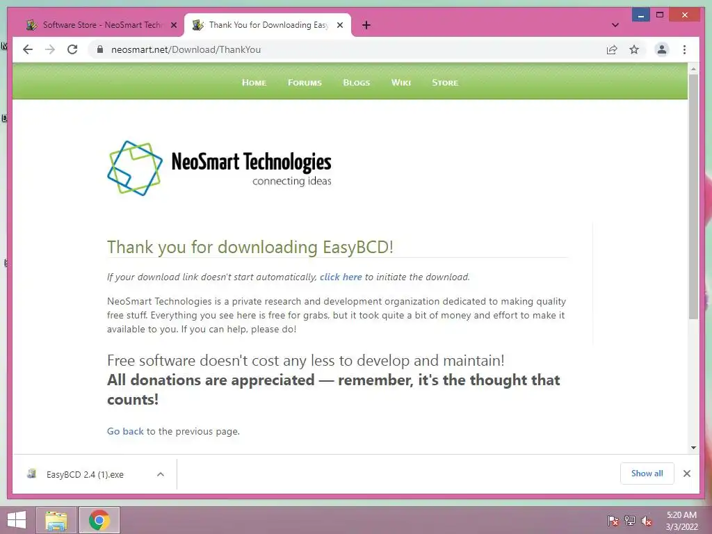Image resolution: width=712 pixels, height=534 pixels.
Task: Go back to the previous browser page
Action: pos(28,49)
